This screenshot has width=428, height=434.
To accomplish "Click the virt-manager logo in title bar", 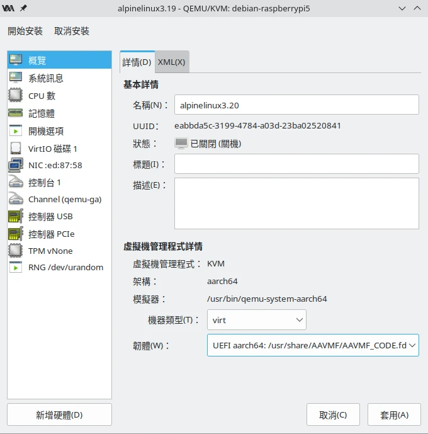I will pyautogui.click(x=8, y=8).
